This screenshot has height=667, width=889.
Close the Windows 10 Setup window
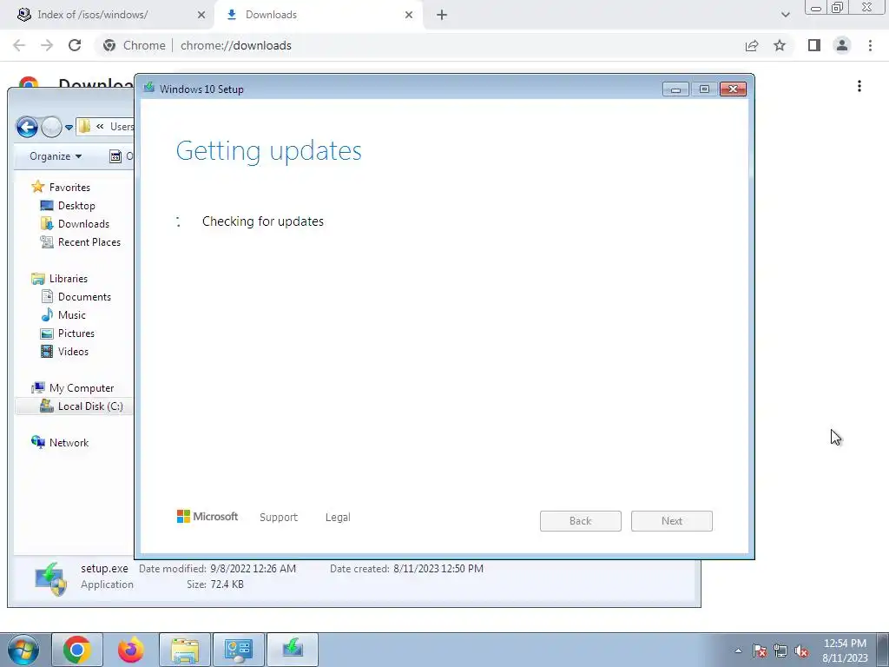click(733, 89)
